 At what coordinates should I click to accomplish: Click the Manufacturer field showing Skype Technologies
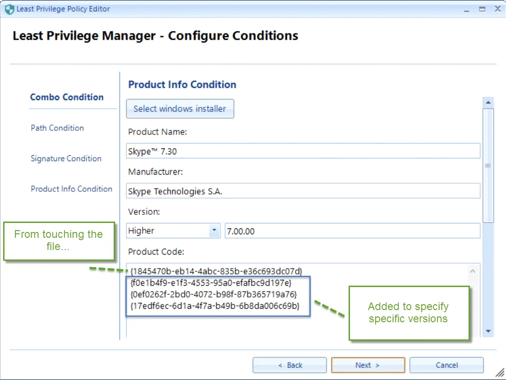(x=302, y=191)
